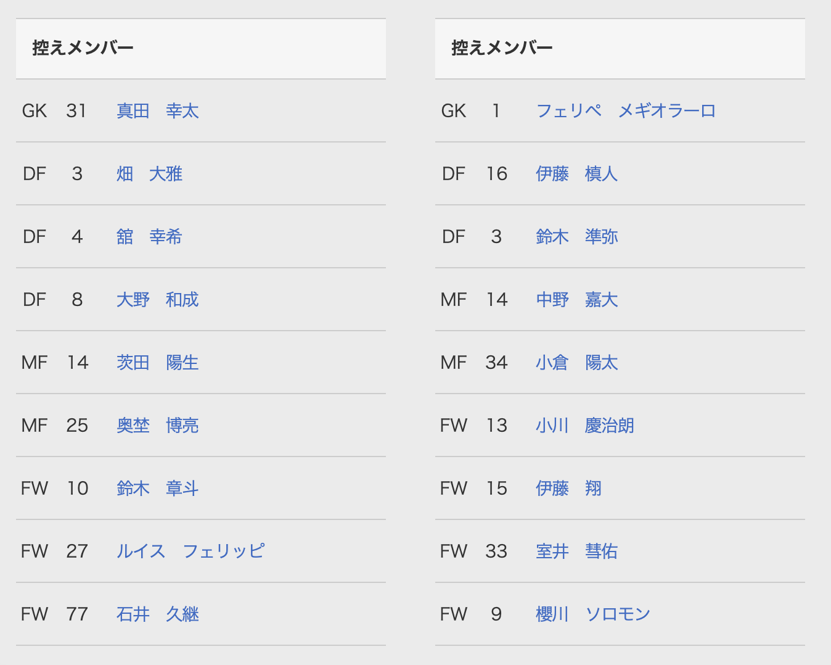This screenshot has height=665, width=831.
Task: Open forward 伊藤 翔 profile
Action: 568,489
